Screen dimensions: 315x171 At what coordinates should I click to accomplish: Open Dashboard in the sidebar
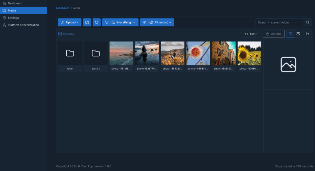tap(23, 3)
